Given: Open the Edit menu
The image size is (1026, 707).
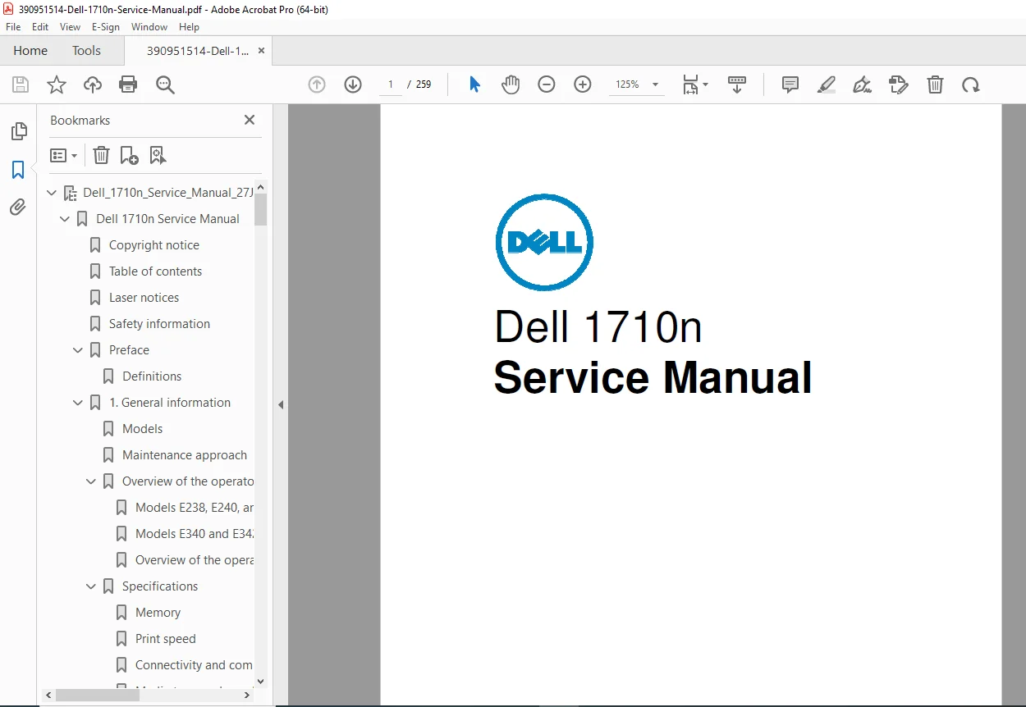Looking at the screenshot, I should click(x=40, y=27).
